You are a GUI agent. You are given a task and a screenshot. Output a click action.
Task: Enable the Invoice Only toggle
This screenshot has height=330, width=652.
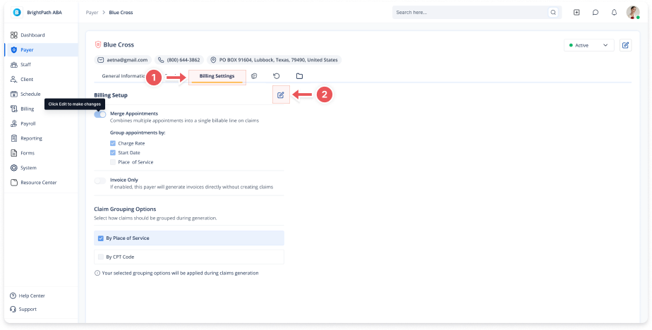(99, 181)
